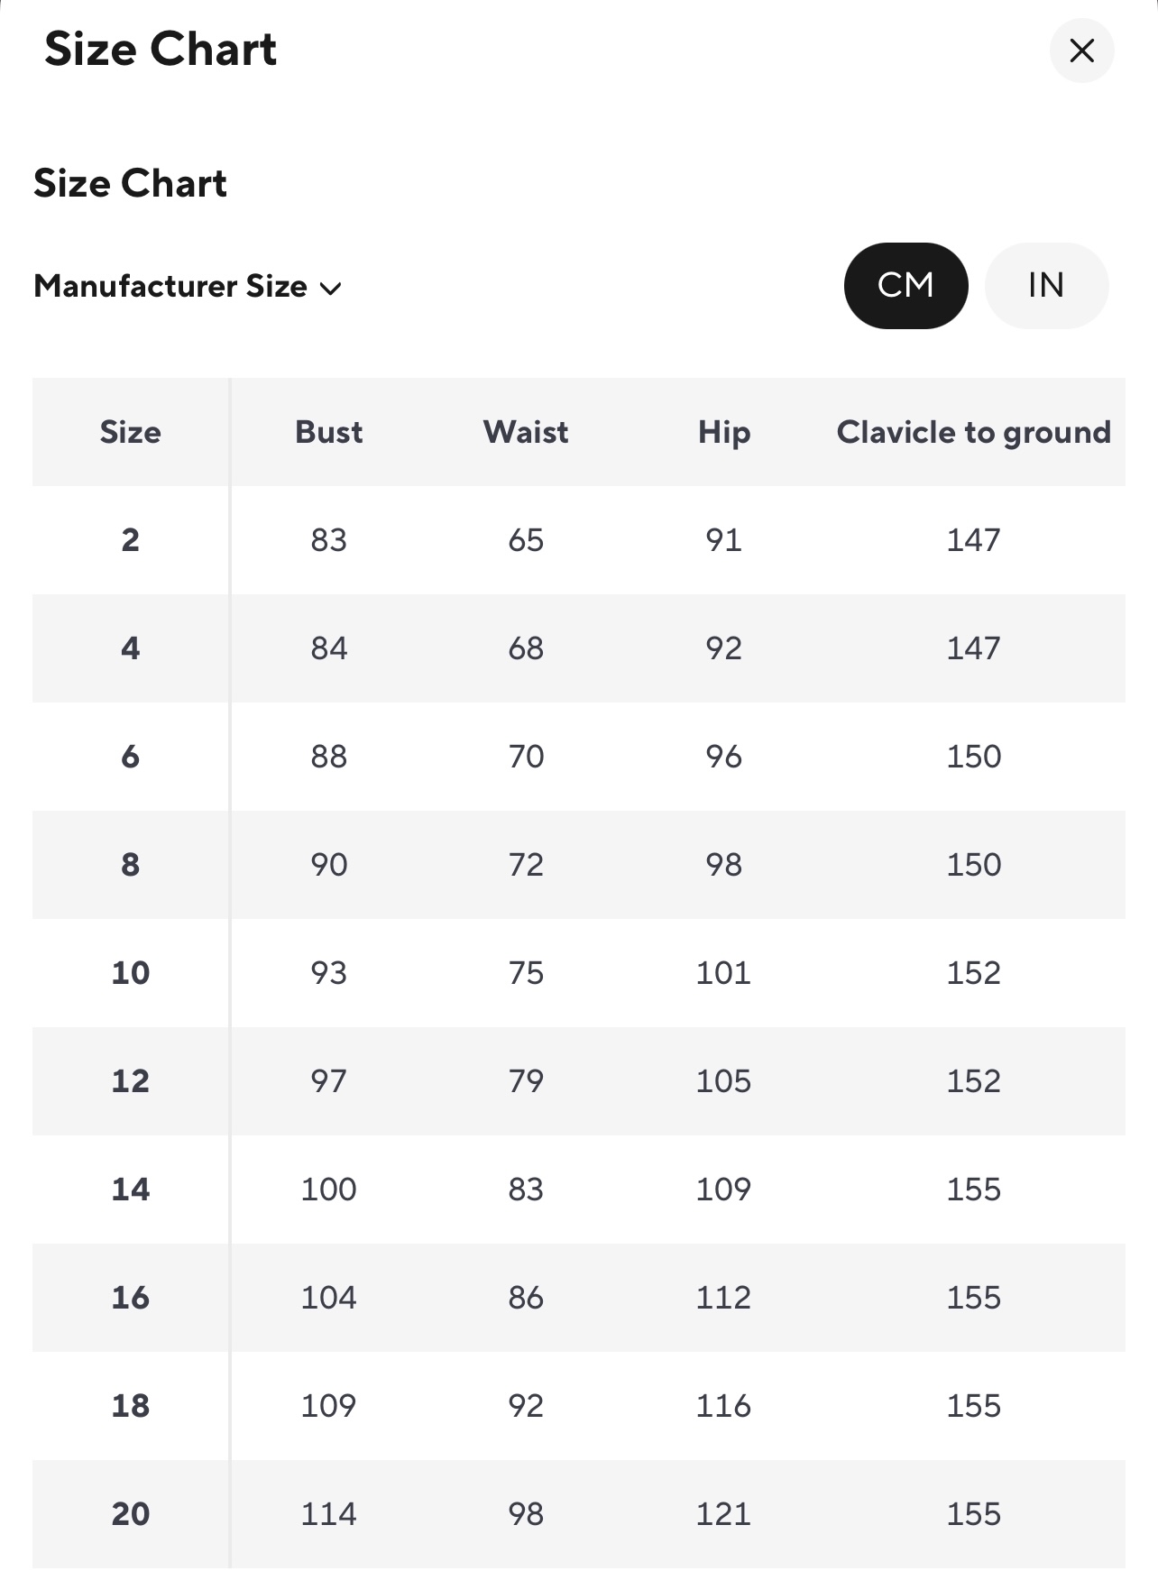
Task: Switch measurements to IN (inches)
Action: tap(1046, 285)
